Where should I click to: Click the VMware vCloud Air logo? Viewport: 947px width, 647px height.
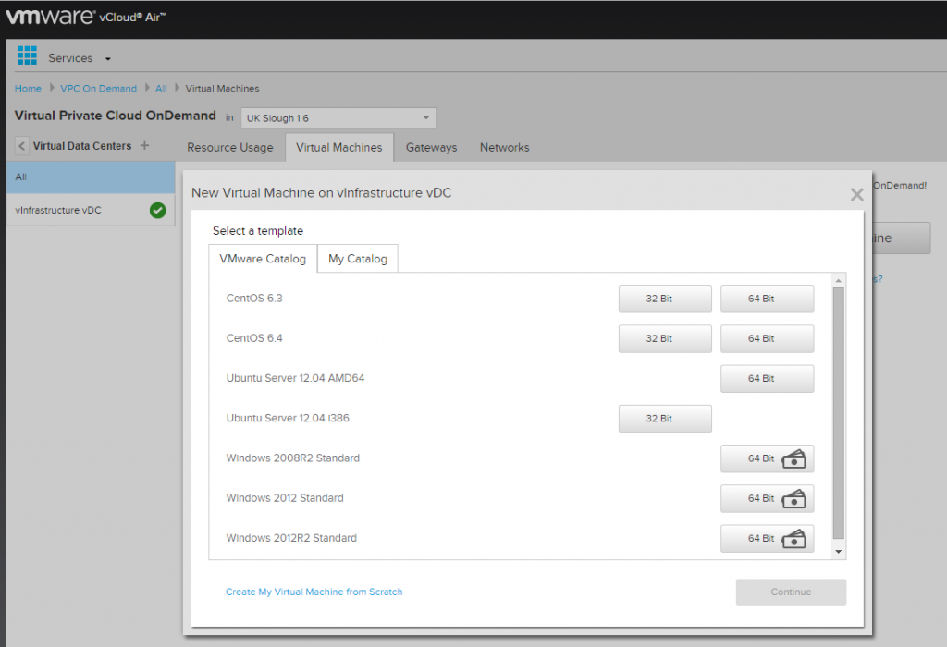(x=85, y=17)
